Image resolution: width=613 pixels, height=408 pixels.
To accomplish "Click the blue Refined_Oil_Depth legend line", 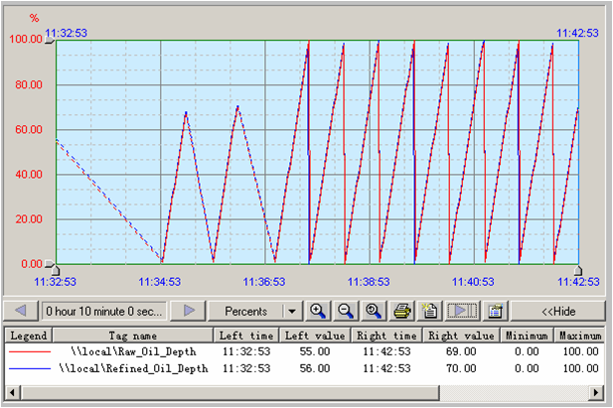I will 30,368.
